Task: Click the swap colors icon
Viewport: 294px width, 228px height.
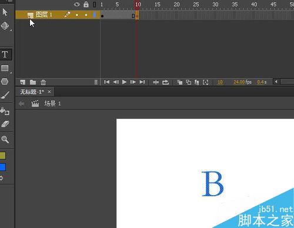Action: (x=2, y=178)
